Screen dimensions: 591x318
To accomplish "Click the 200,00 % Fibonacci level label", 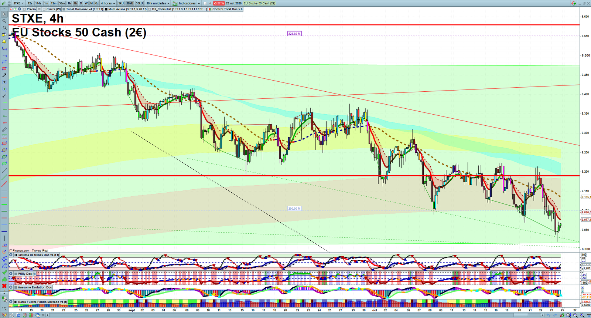I will point(294,209).
